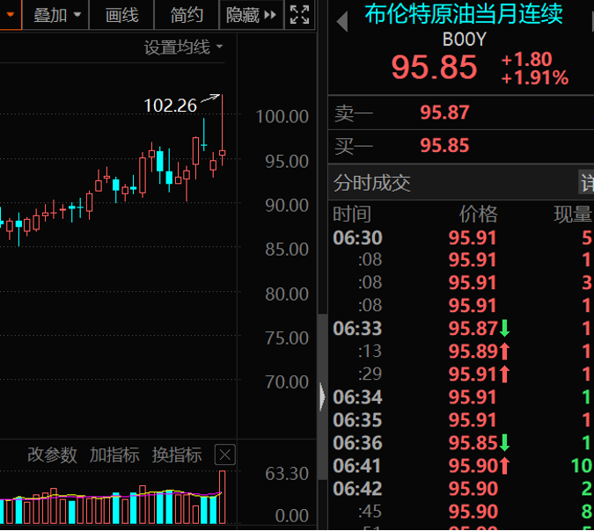Click the fullscreen expand icon in toolbar
Screen dimensions: 594x531
click(x=299, y=14)
